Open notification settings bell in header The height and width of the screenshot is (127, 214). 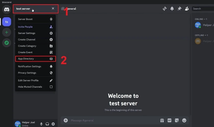click(172, 9)
